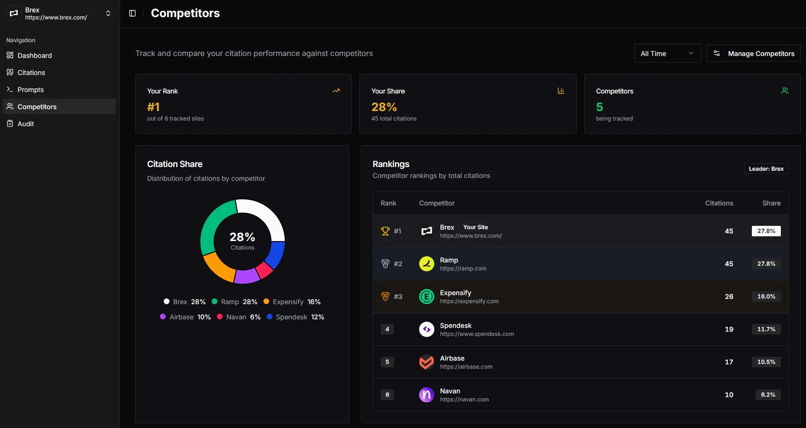806x428 pixels.
Task: Click the Brex workspace logo at the top left
Action: pos(13,13)
